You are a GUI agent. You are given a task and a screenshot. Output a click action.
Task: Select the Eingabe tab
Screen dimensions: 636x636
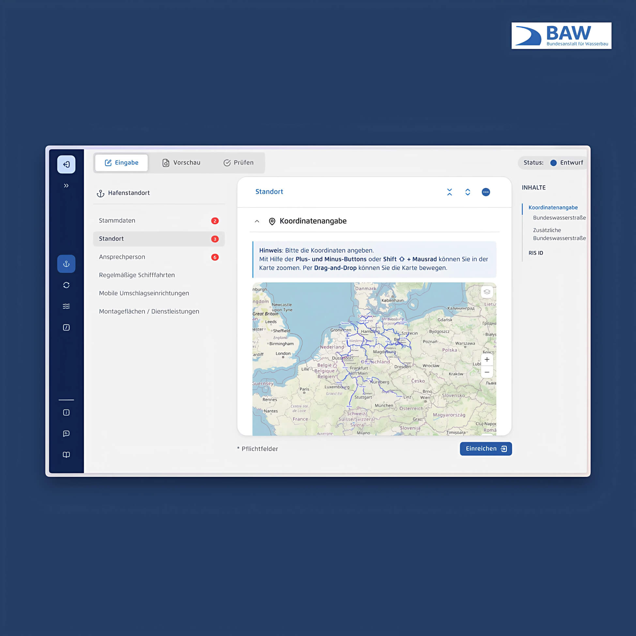(121, 163)
